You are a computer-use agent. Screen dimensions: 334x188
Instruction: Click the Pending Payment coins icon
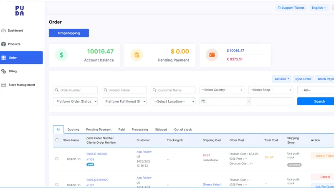[x=137, y=55]
